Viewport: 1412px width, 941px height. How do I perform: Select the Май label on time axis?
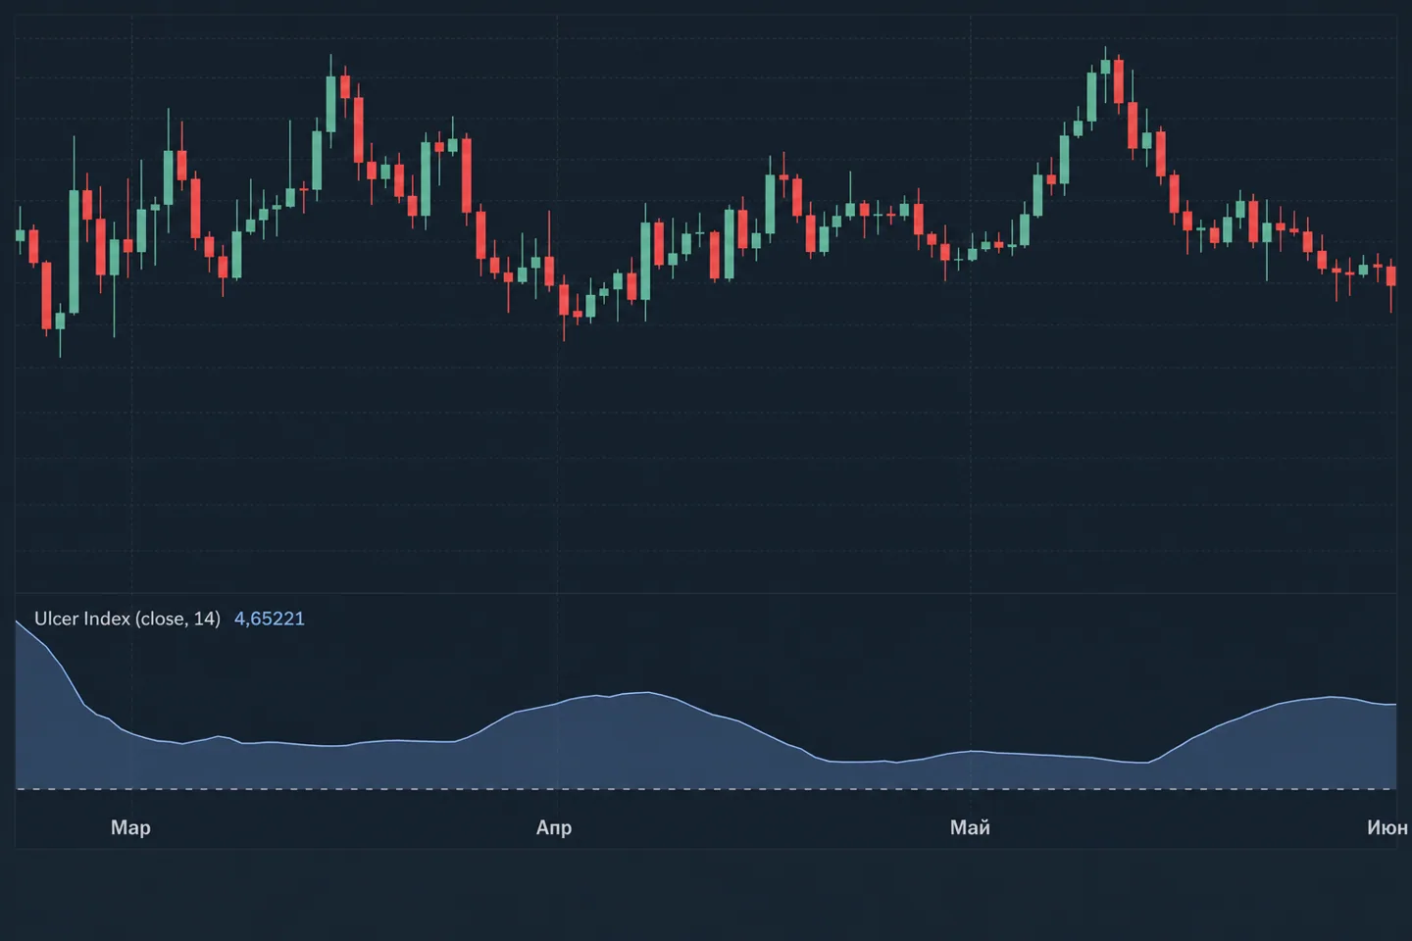(x=970, y=827)
